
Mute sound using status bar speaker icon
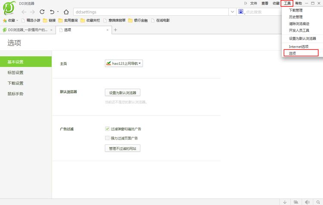click(307, 202)
